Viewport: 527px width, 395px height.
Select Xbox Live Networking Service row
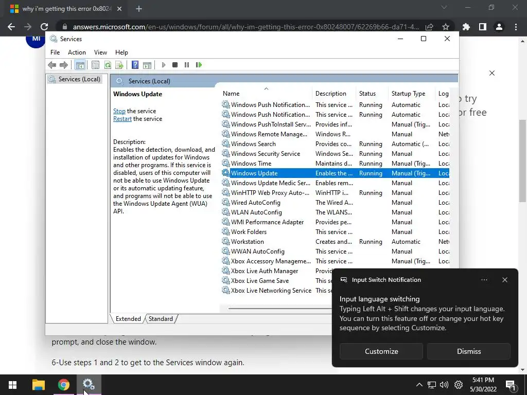276,290
